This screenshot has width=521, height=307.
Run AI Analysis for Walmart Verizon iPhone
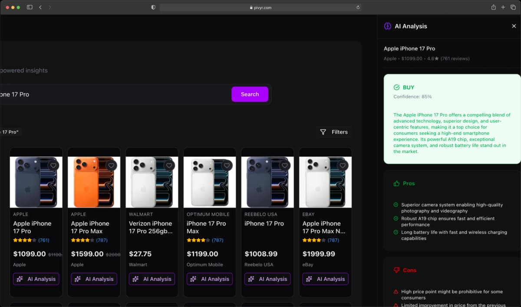tap(152, 279)
